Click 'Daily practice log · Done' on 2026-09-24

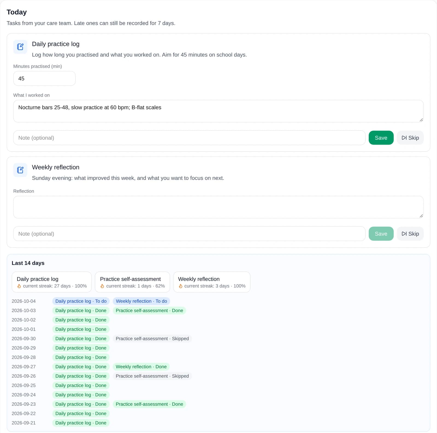click(x=81, y=395)
